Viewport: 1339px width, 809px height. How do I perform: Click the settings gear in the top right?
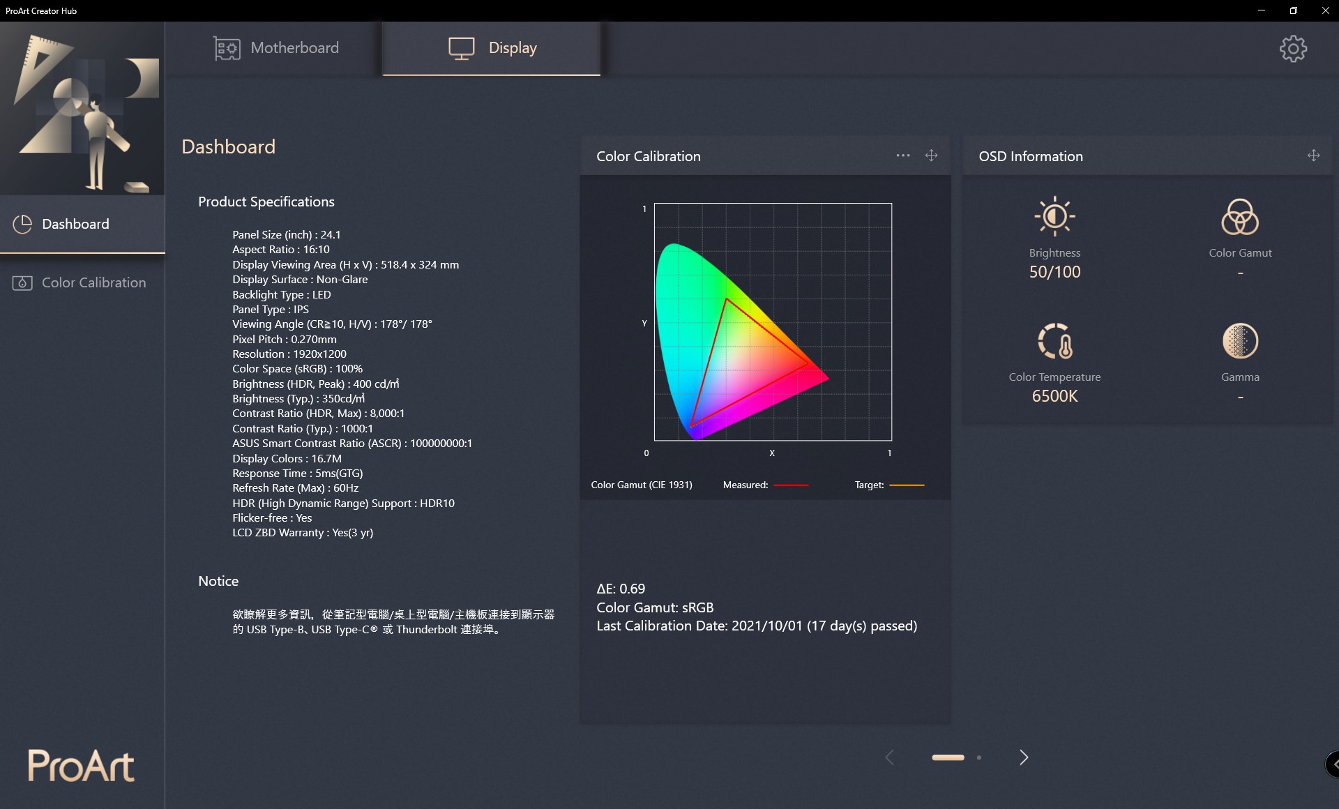[1294, 48]
